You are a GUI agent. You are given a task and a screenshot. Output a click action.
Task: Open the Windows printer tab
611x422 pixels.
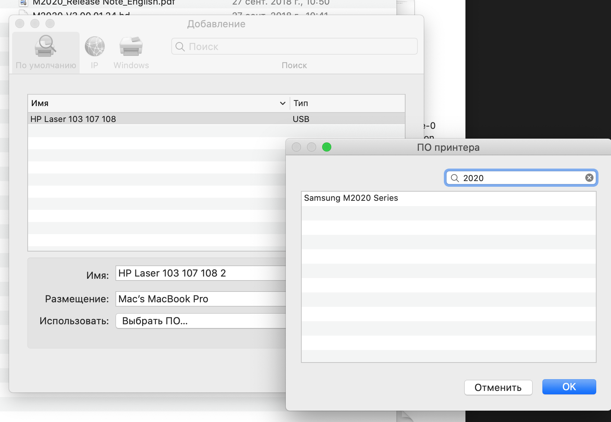point(131,47)
